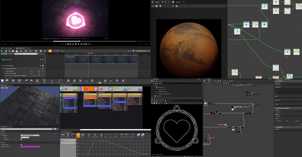Screen dimensions: 302x157
Task: Open the pink Module Editor Color swatch
Action: (x=30, y=147)
